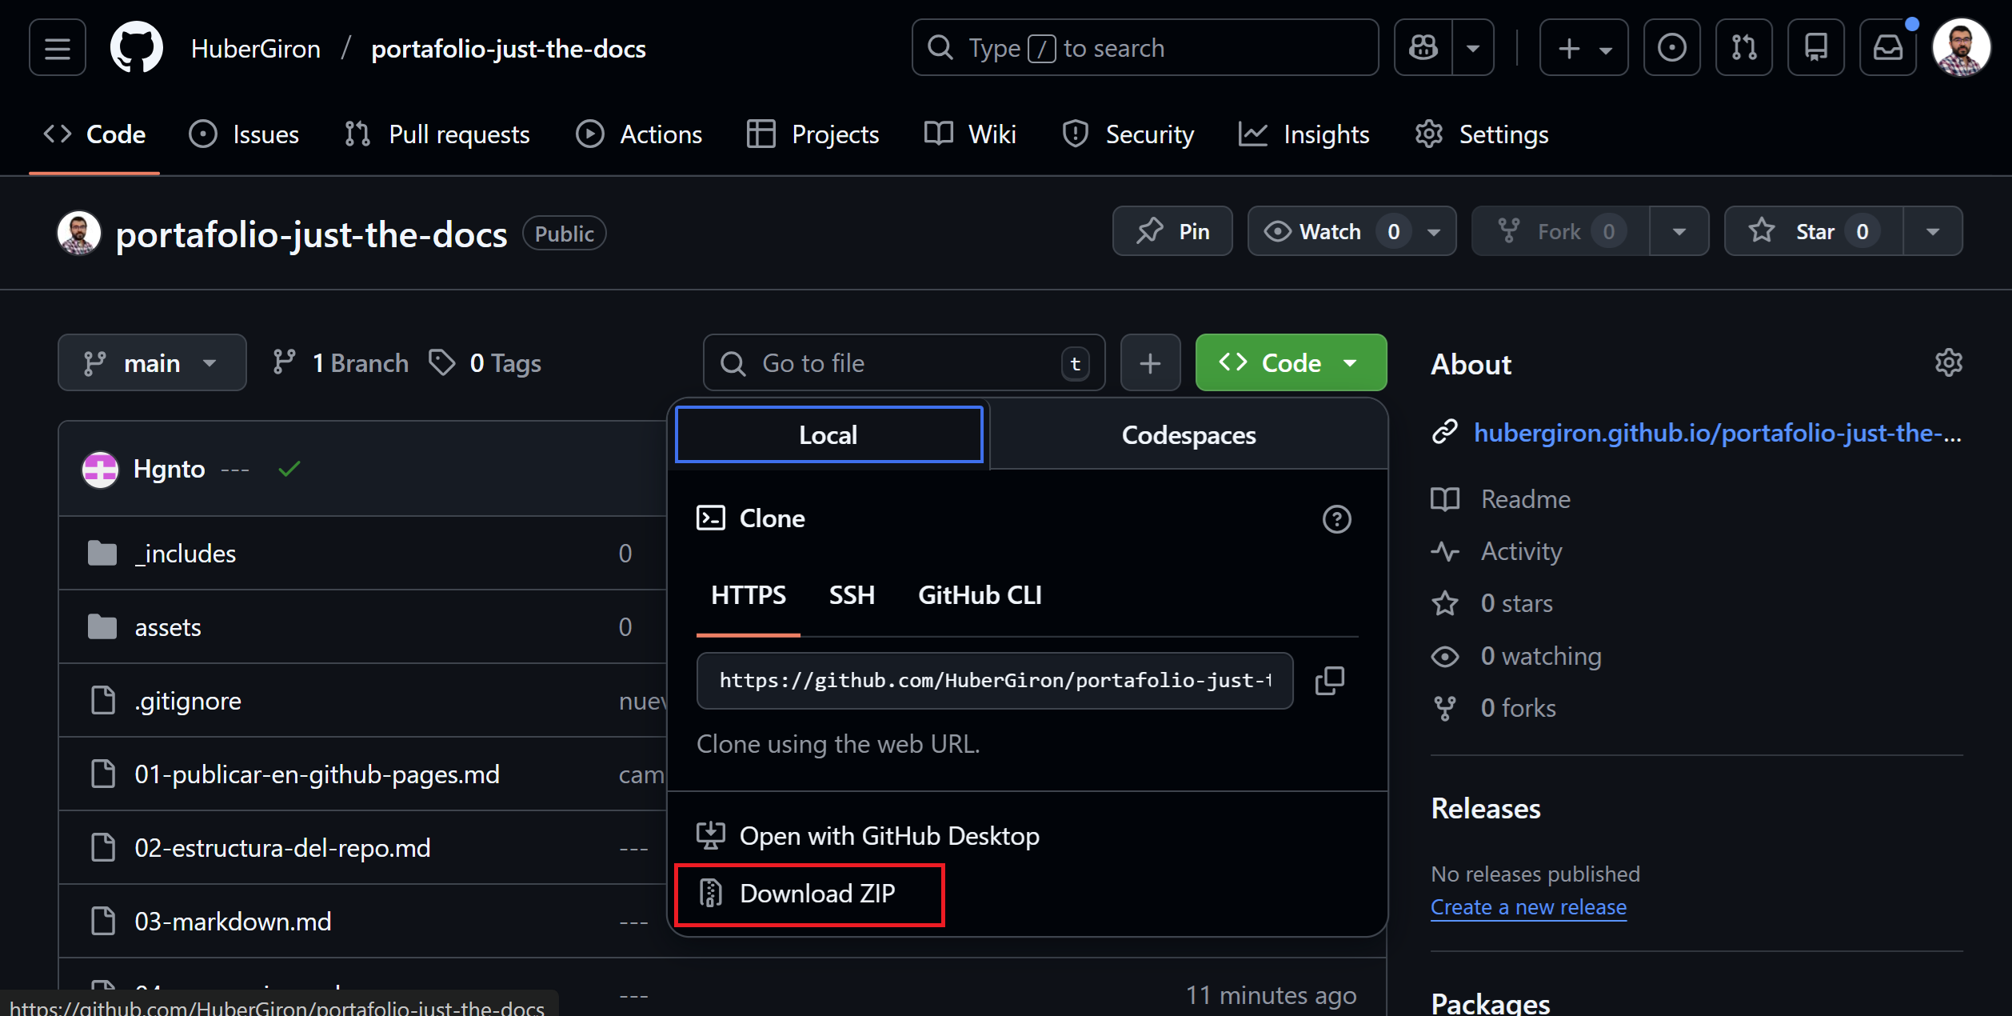This screenshot has height=1016, width=2012.
Task: Pin the repository
Action: coord(1172,231)
